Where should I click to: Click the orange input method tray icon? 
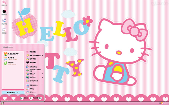pos(162,103)
